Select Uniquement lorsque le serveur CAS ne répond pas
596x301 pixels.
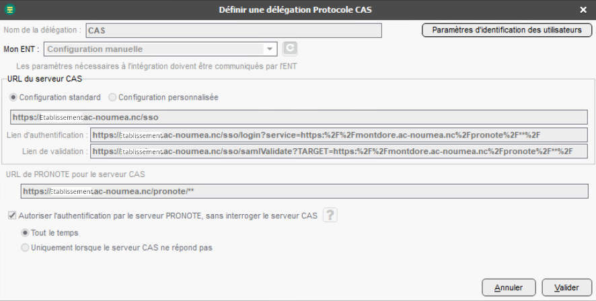click(26, 247)
